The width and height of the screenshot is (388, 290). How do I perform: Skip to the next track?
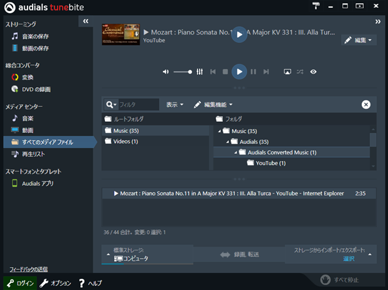(266, 72)
